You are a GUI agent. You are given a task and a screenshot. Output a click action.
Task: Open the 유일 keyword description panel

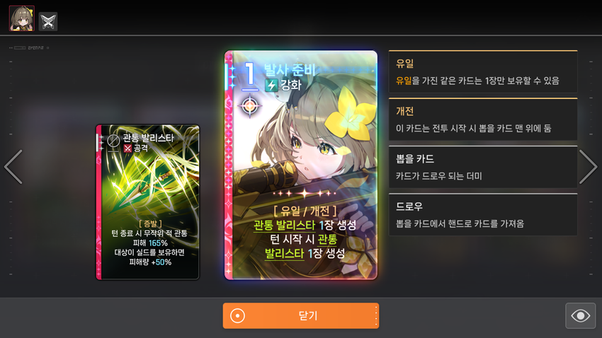pyautogui.click(x=483, y=71)
